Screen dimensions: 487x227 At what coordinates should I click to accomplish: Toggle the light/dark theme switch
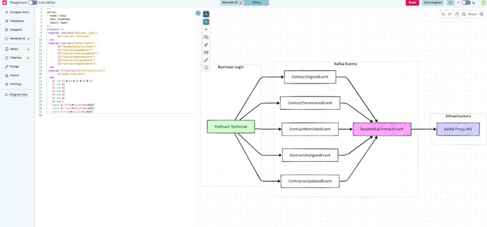coord(466,3)
